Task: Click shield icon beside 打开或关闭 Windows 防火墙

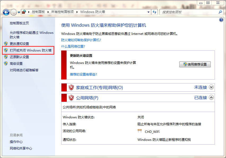Action: click(x=6, y=50)
